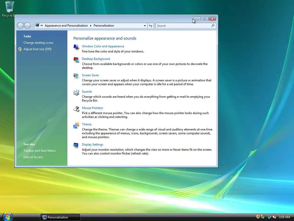
Task: Click the Mouse Pointers icon
Action: 76,109
